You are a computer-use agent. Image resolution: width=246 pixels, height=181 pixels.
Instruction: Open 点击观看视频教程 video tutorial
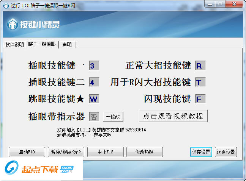pos(173,116)
